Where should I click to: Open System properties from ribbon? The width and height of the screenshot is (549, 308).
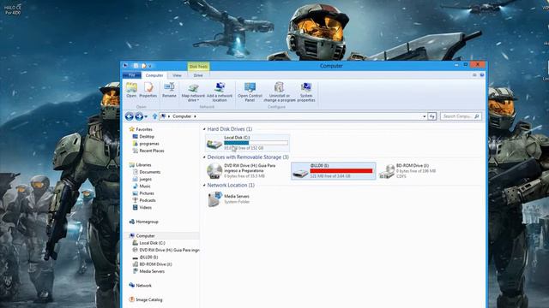[x=306, y=92]
